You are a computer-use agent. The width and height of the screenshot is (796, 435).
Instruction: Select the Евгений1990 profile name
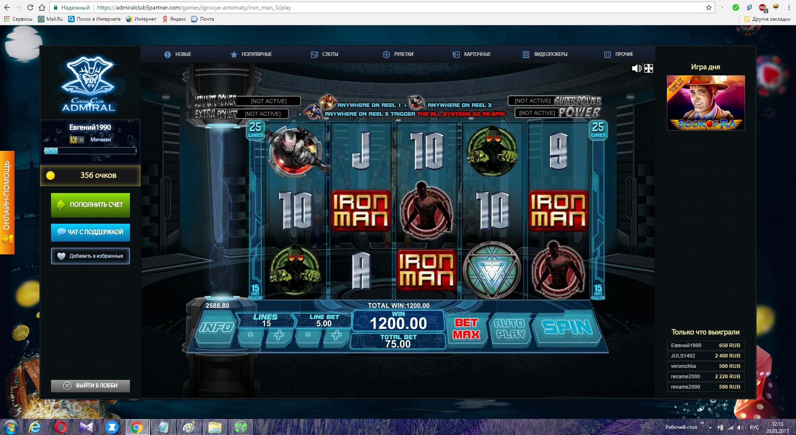pos(90,128)
